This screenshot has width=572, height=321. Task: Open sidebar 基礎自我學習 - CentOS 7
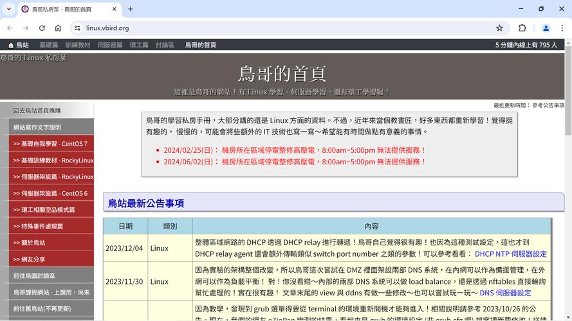click(51, 144)
